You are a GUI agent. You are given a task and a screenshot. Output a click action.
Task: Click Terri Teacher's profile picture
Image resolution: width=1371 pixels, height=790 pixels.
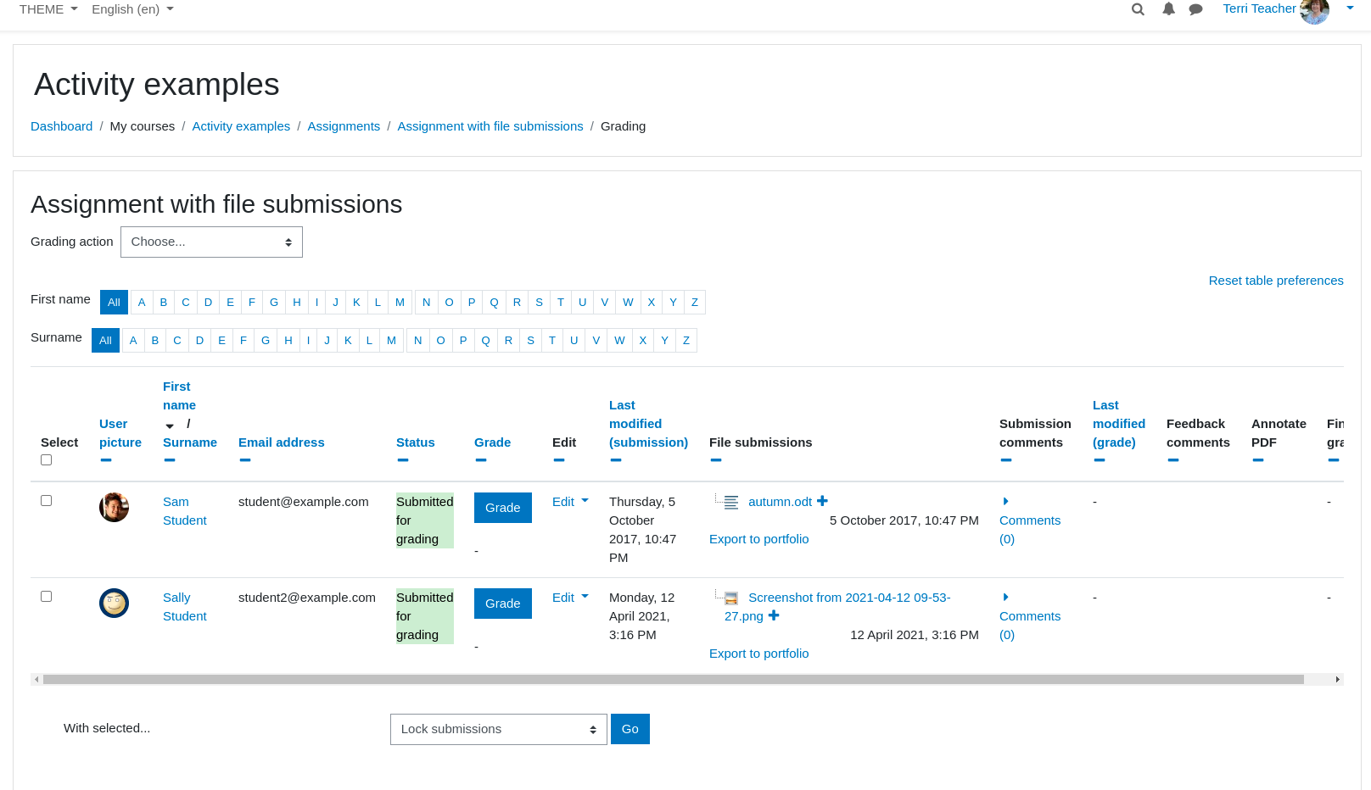[x=1314, y=10]
